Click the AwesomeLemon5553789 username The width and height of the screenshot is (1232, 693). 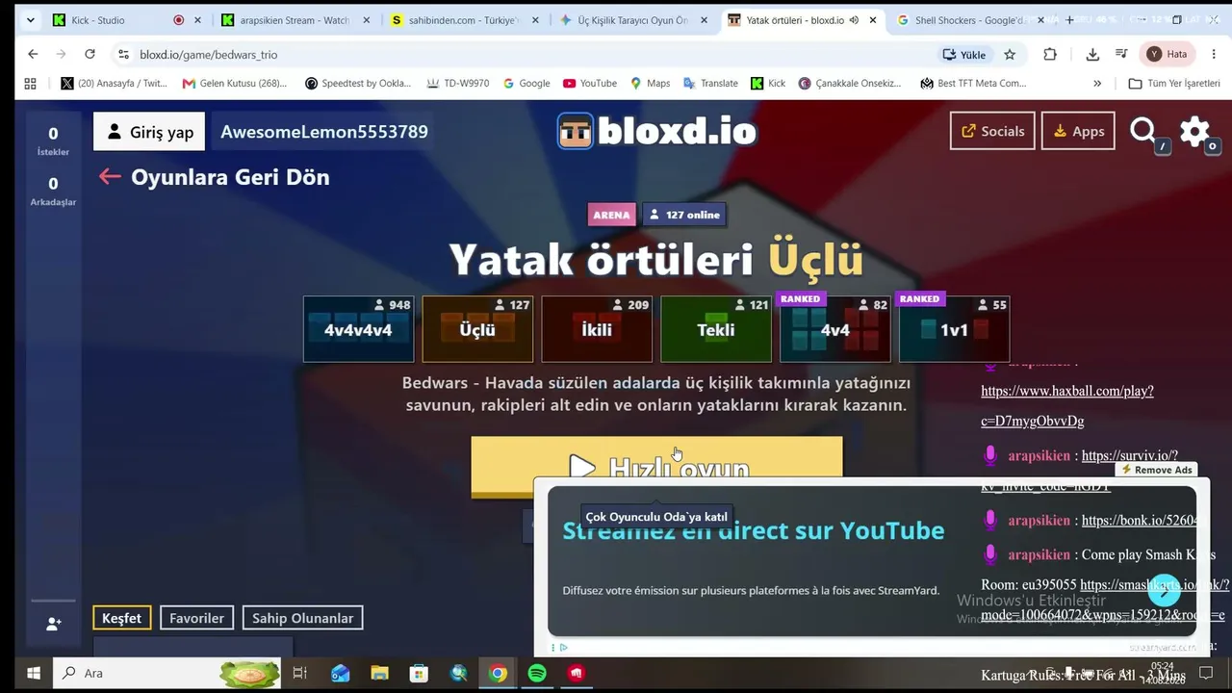324,132
